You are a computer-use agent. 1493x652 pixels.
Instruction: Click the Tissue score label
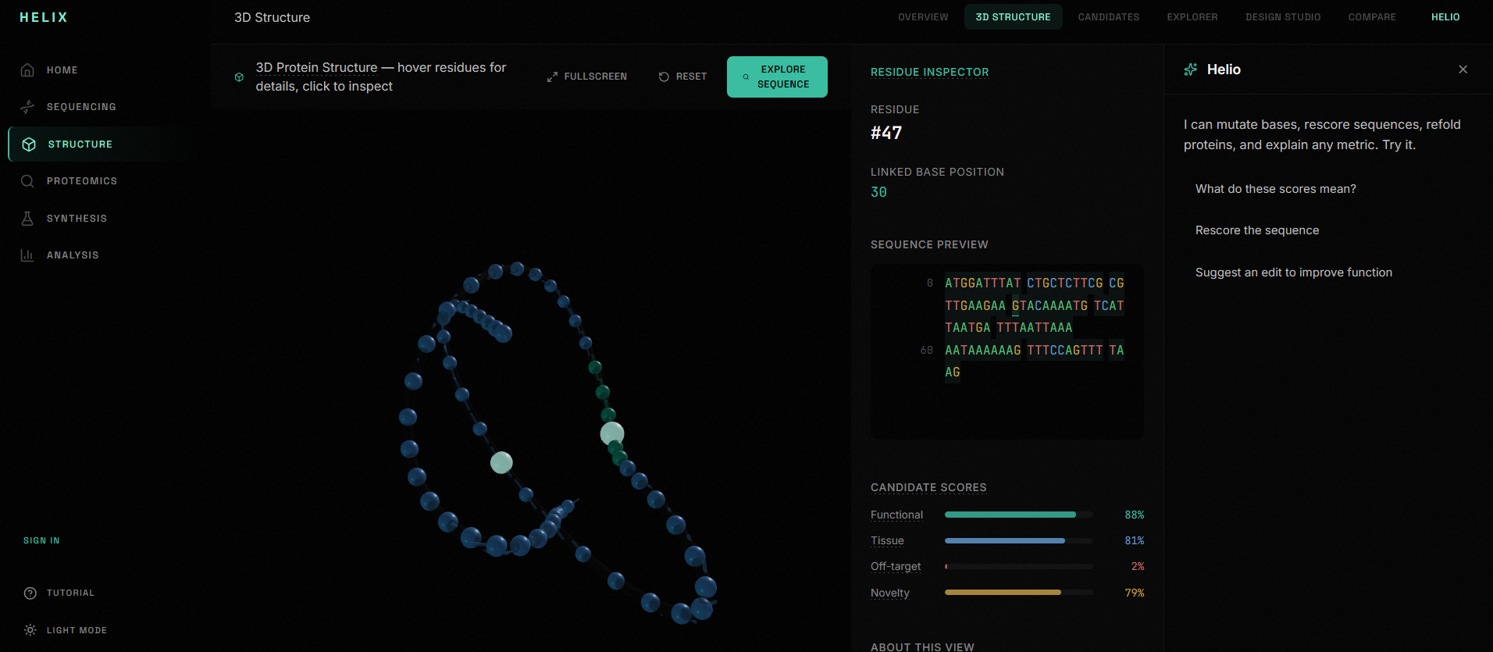(x=887, y=540)
